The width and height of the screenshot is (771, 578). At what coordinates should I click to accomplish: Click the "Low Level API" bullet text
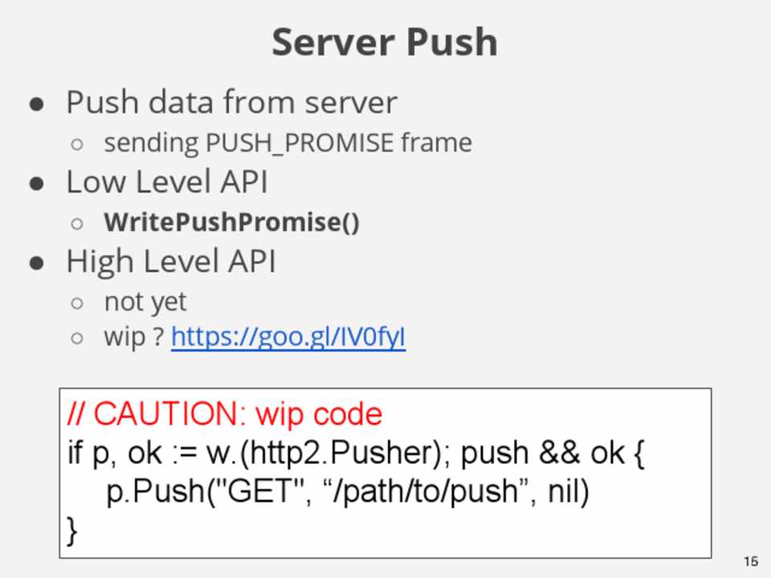(167, 182)
